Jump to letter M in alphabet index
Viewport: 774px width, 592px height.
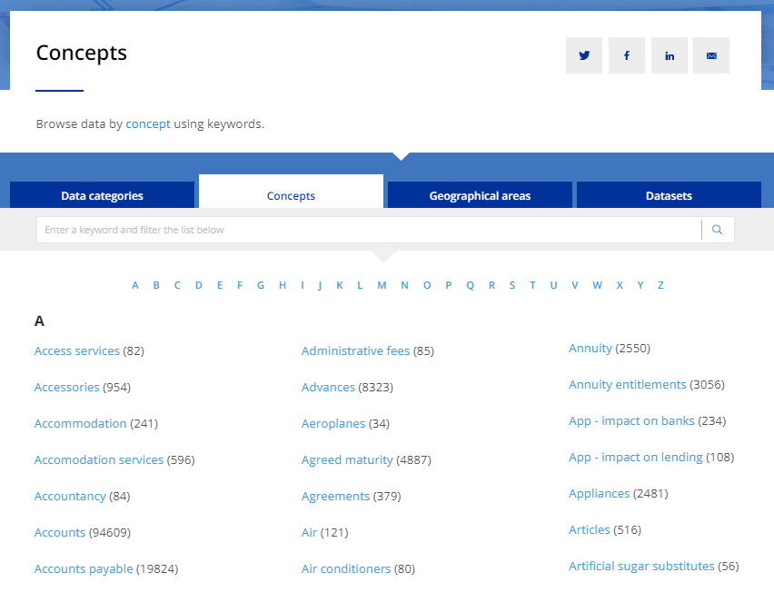(382, 285)
